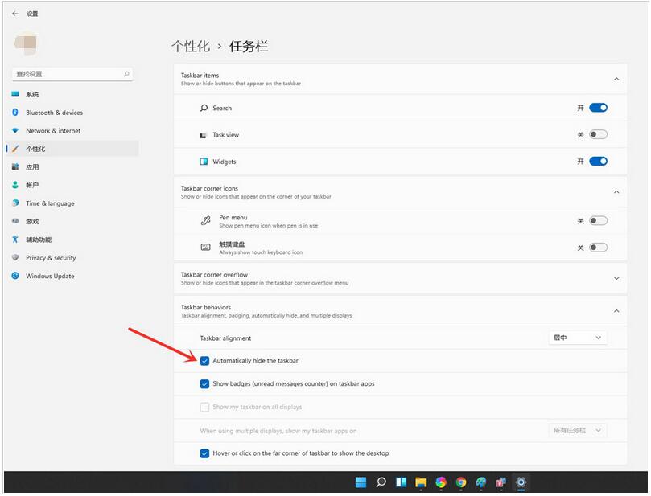This screenshot has height=496, width=651.
Task: Select 游戏 in the sidebar
Action: click(72, 221)
